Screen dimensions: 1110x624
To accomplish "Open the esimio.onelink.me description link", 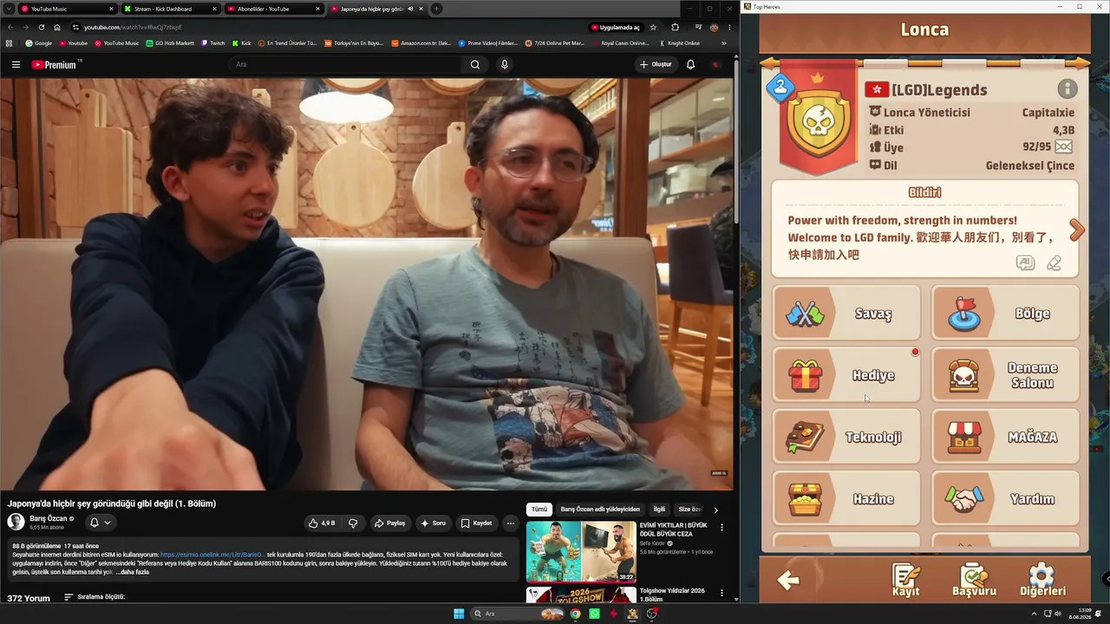I will click(212, 555).
